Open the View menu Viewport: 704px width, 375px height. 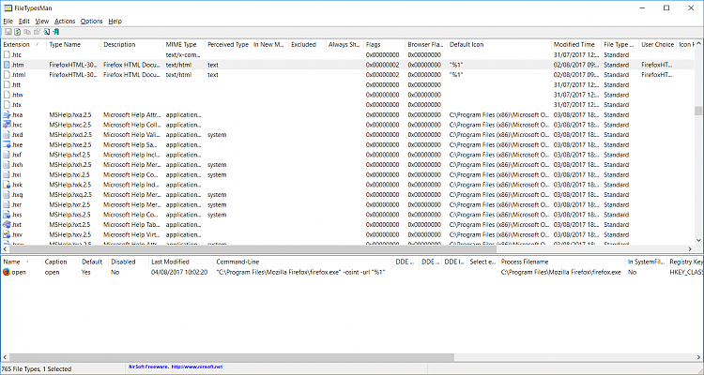(x=42, y=21)
